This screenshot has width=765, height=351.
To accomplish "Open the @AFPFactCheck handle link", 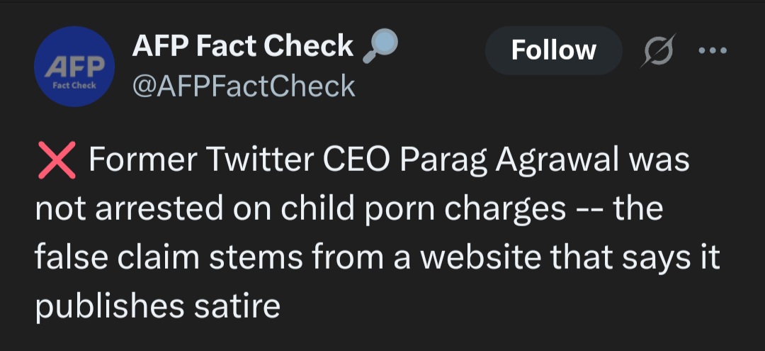I will (x=244, y=86).
